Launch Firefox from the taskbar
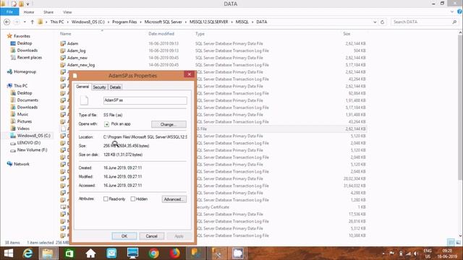The width and height of the screenshot is (463, 260). (175, 253)
